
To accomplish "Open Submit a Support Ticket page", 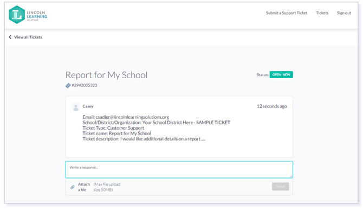I will 287,13.
